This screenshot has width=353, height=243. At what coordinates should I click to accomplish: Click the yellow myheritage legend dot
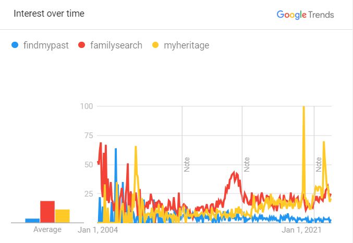pos(155,45)
